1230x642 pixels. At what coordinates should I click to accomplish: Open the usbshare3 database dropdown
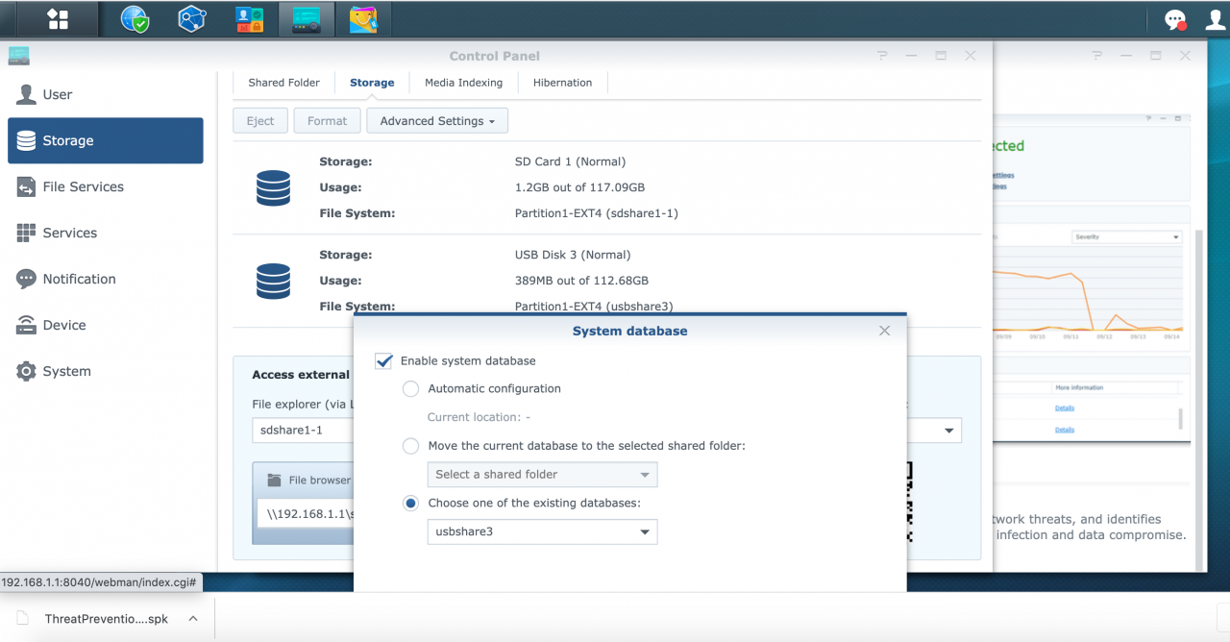tap(542, 531)
